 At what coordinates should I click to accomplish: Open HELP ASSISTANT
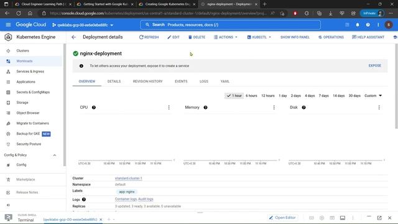click(x=368, y=37)
